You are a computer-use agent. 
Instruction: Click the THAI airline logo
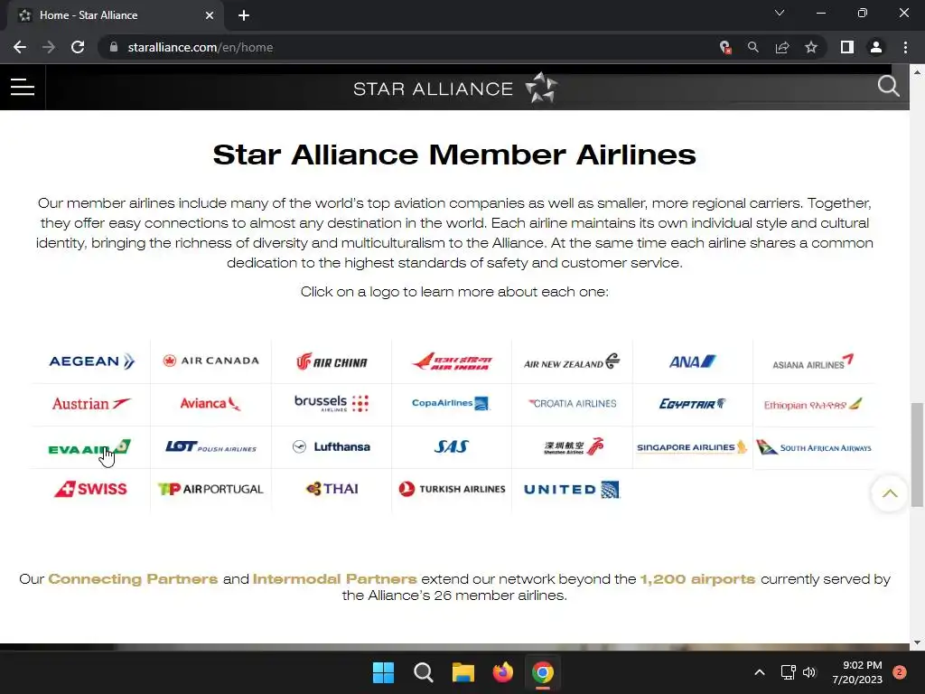pyautogui.click(x=332, y=489)
